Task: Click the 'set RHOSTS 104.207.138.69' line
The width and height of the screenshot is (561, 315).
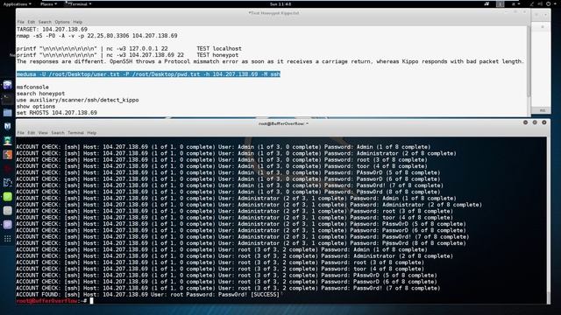Action: click(x=56, y=113)
